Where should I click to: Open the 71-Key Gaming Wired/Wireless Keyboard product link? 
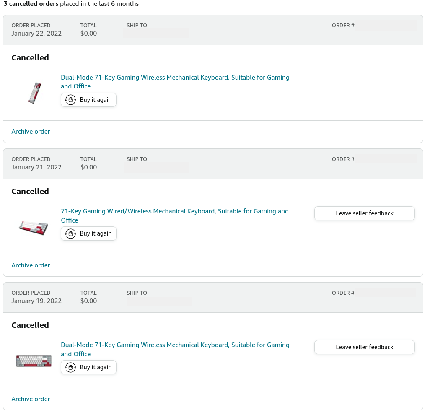click(175, 216)
